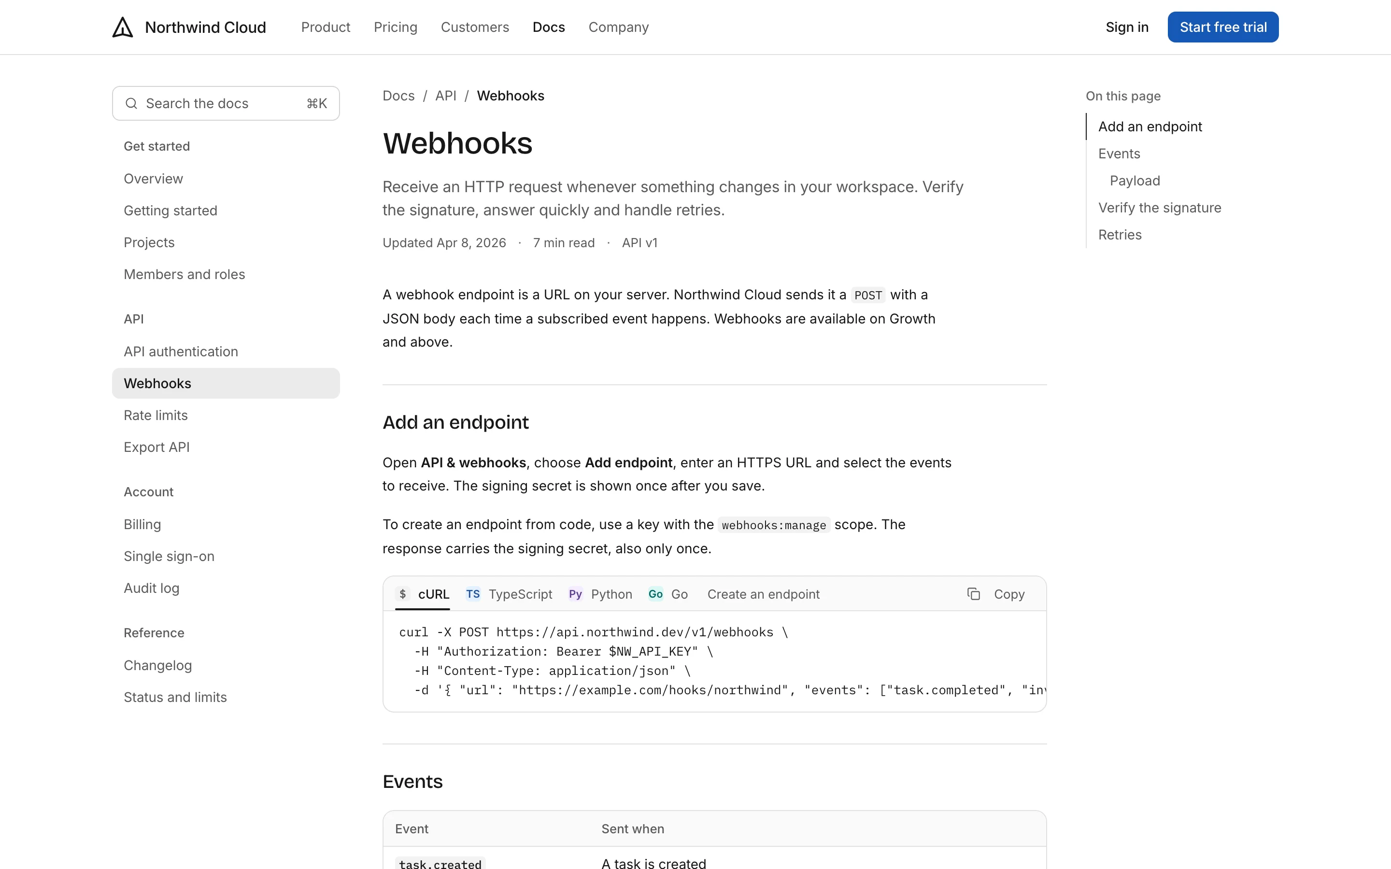1391x869 pixels.
Task: Click the cURL dollar sign icon
Action: (x=402, y=594)
